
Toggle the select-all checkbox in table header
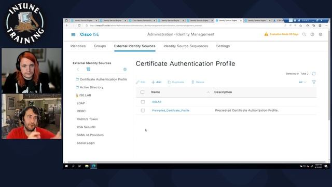[142, 92]
